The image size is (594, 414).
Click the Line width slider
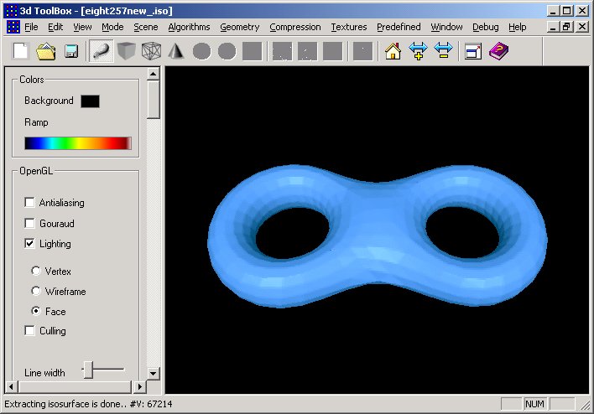click(x=88, y=369)
